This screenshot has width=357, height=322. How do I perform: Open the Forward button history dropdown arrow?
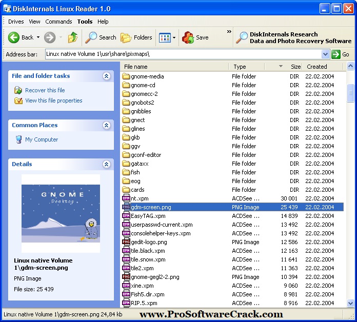coord(61,37)
